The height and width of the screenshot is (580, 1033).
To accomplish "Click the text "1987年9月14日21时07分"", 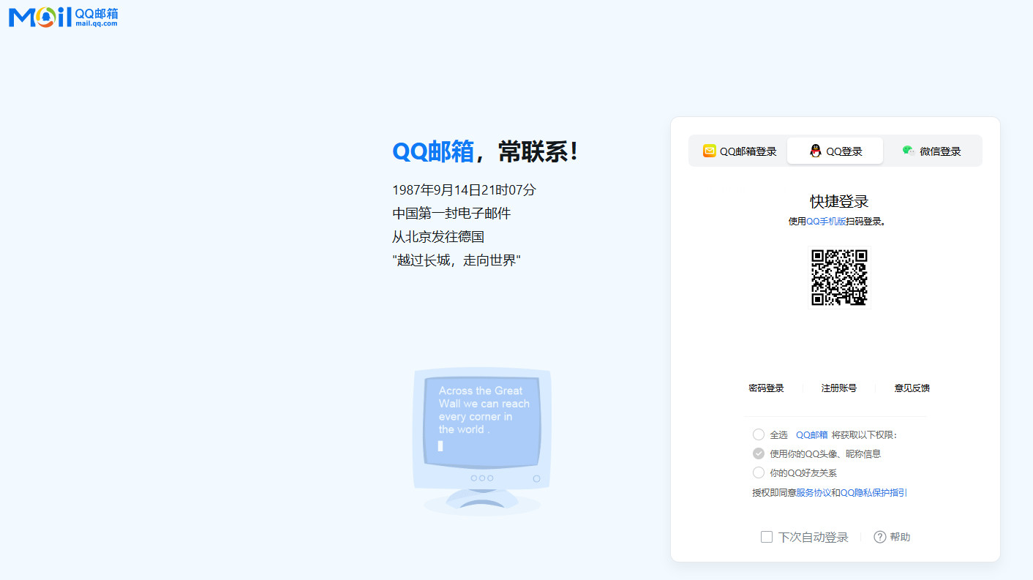I will [x=465, y=190].
